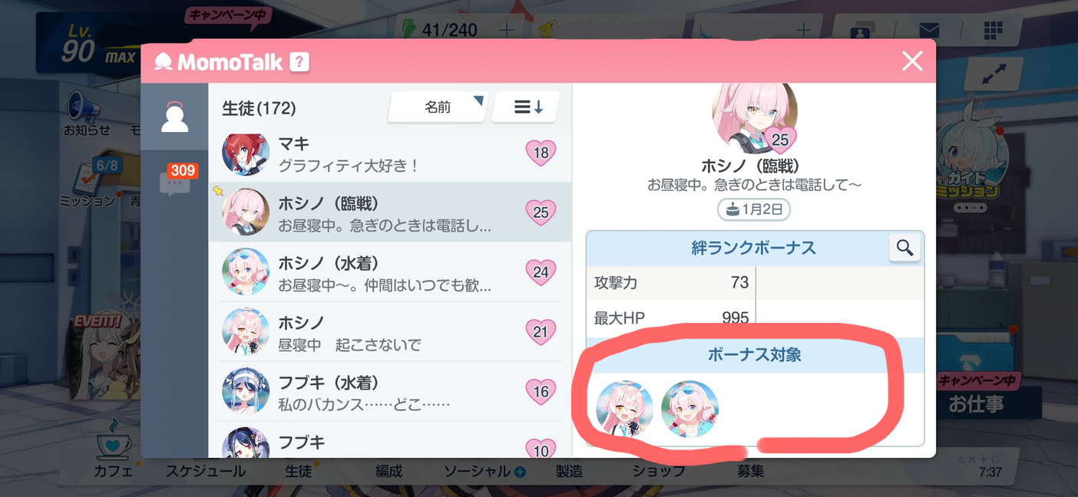Toggle sort order ascending/descending button

pos(526,107)
